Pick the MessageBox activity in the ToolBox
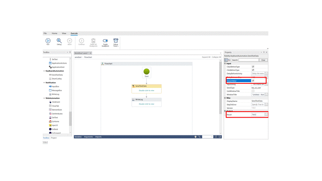322x181 pixels. (57, 90)
